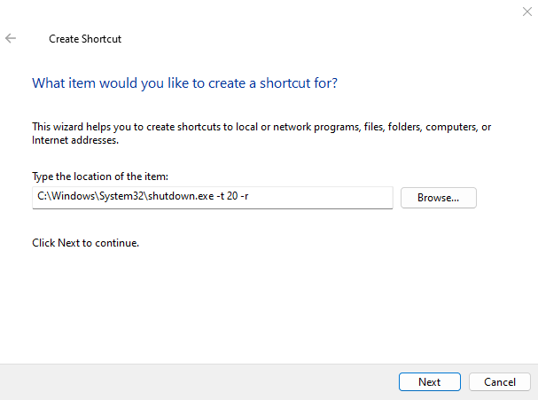Place cursor on Windows folder in path
The width and height of the screenshot is (538, 400).
tap(73, 196)
